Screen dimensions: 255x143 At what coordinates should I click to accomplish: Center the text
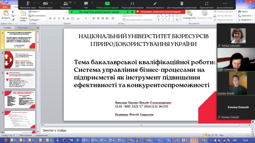[x=98, y=19]
